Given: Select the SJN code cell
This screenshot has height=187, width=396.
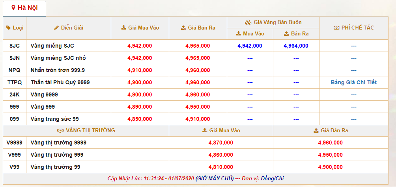Looking at the screenshot, I should tap(14, 58).
